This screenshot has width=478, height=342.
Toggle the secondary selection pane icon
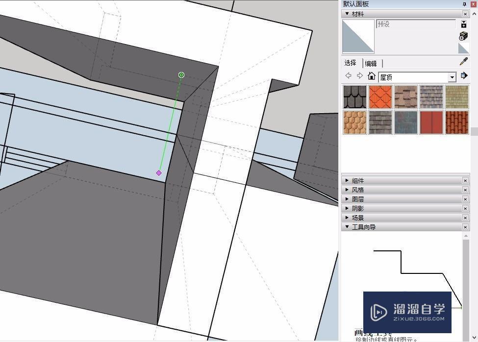[464, 24]
